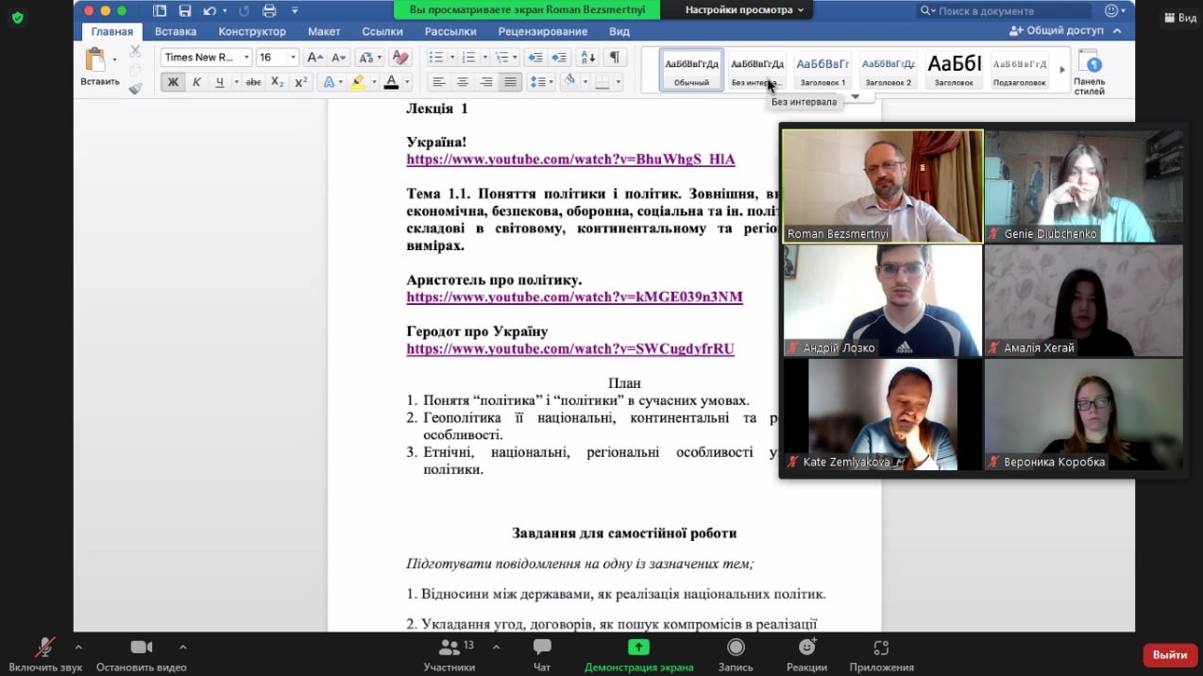Switch to the Вставка ribbon tab
Viewport: 1203px width, 676px height.
point(176,31)
